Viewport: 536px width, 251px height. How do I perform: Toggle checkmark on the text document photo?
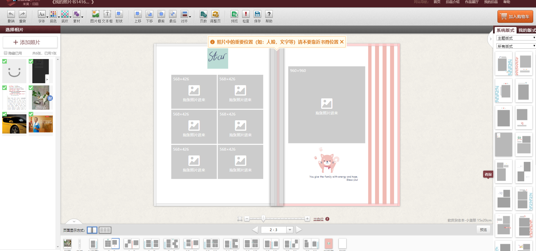click(x=4, y=88)
